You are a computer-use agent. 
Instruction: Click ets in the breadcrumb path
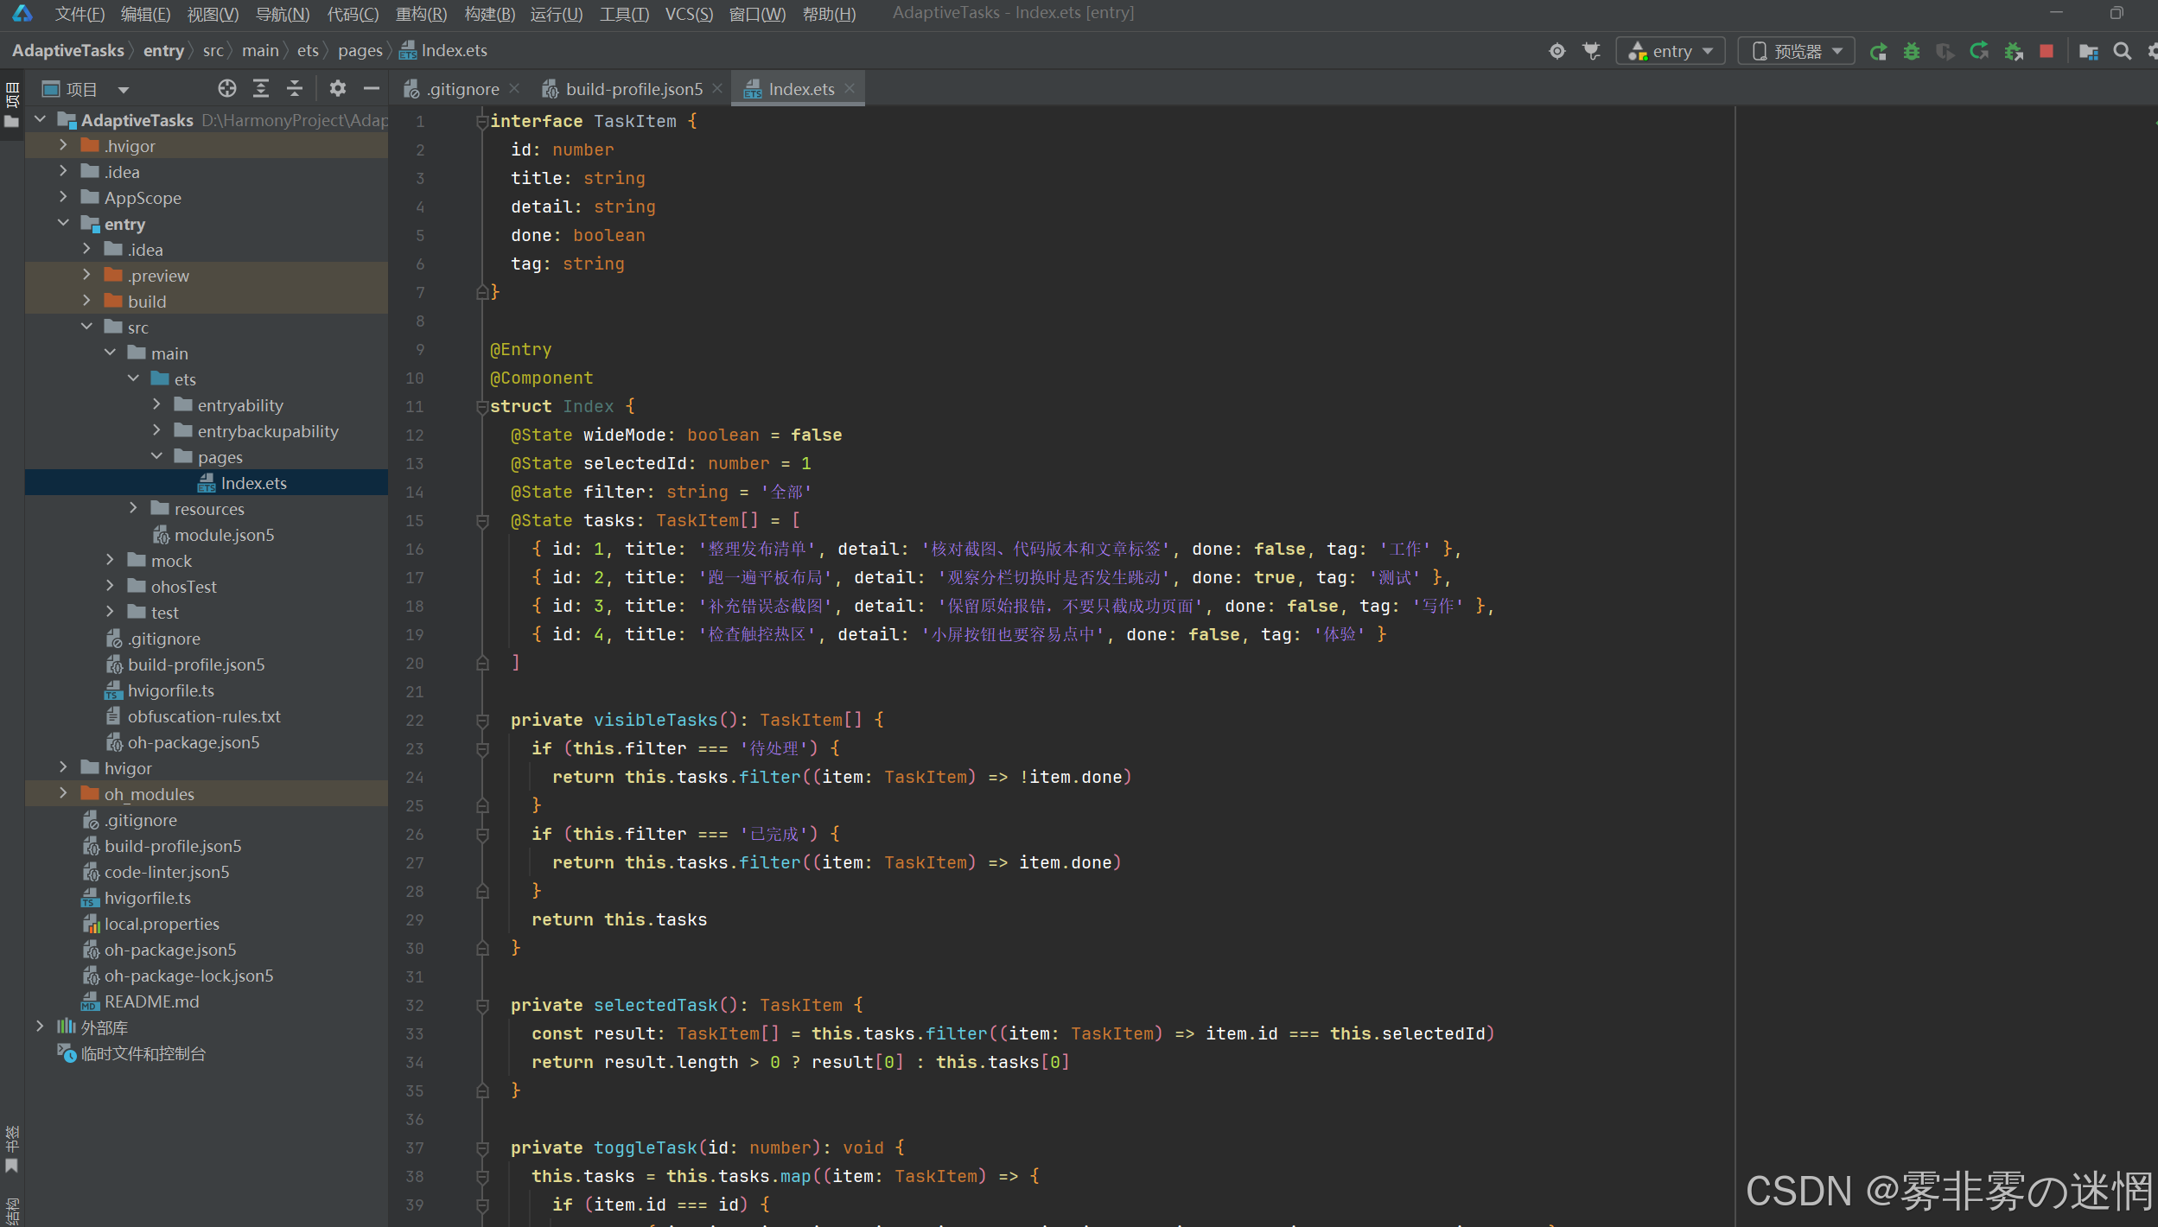point(308,51)
